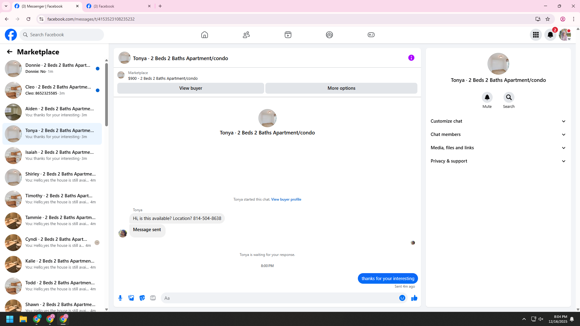Viewport: 580px width, 326px height.
Task: Select the Messenger | Facebook tab
Action: click(x=47, y=6)
